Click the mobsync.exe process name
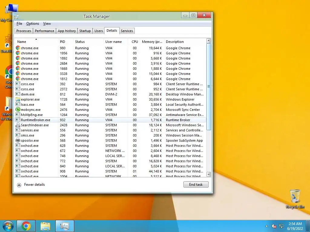 tap(31, 110)
